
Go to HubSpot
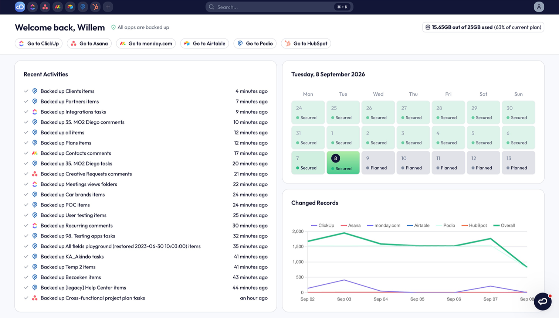pos(306,44)
